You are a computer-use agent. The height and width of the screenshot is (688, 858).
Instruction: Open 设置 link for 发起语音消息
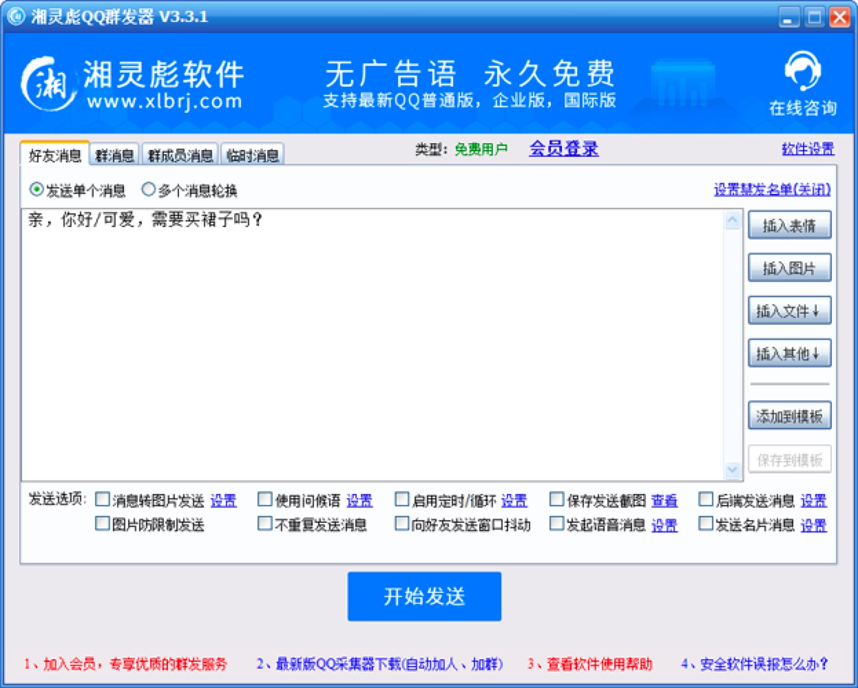pyautogui.click(x=665, y=526)
